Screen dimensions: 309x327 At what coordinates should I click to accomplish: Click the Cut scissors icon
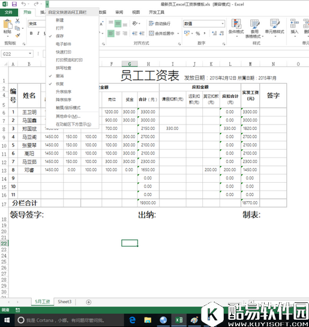point(17,21)
